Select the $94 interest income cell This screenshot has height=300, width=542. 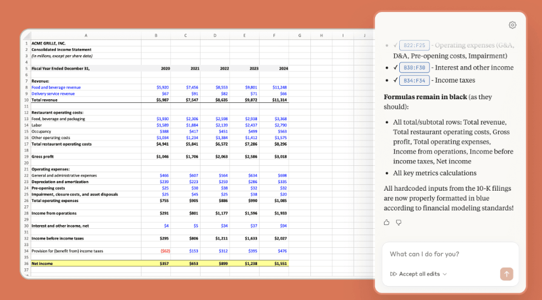tap(274, 226)
